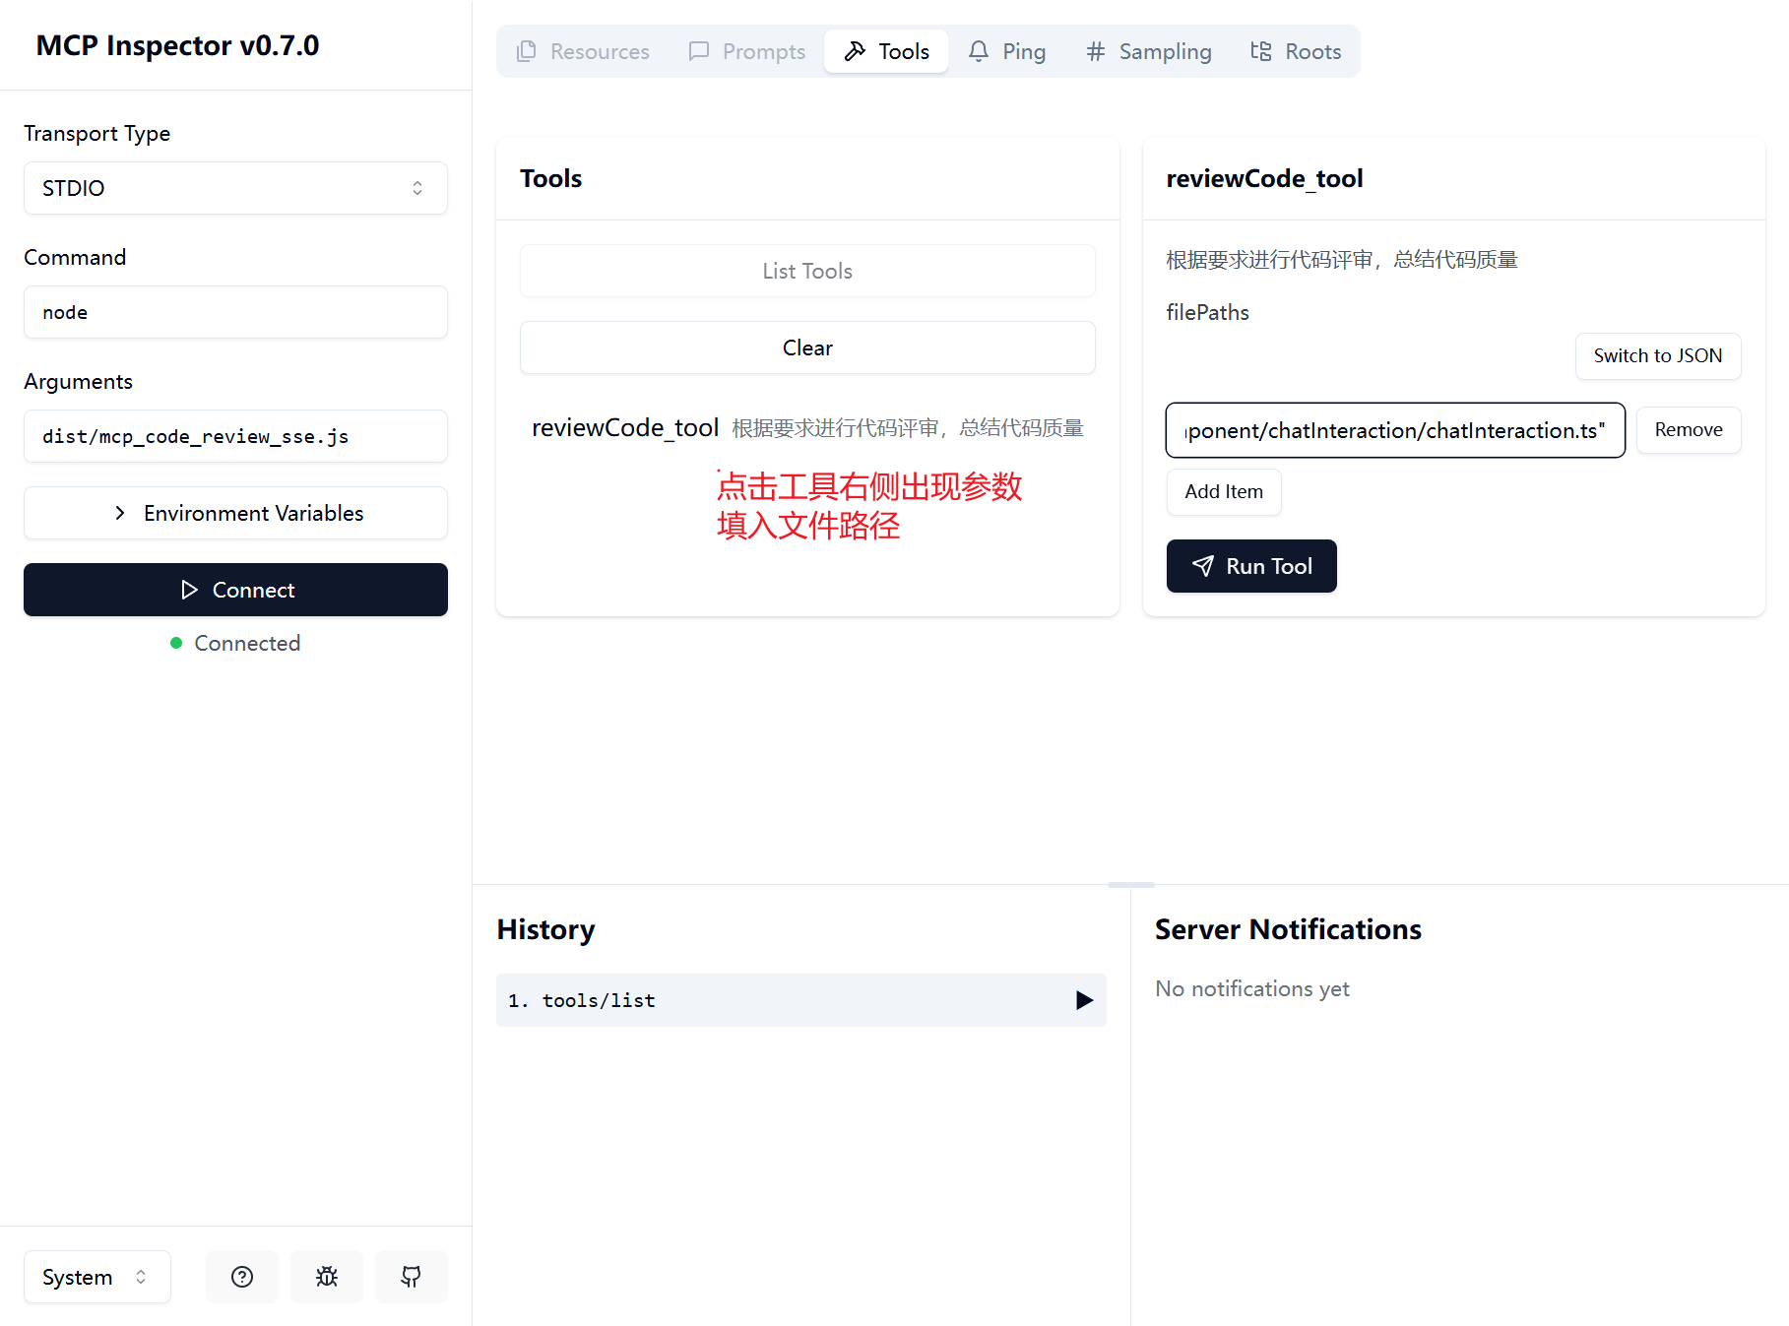Select reviewCode_tool in tools list

click(x=807, y=427)
